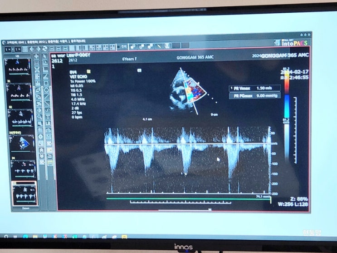Select the rectangle ROI tool
337x253 pixels.
[x=46, y=83]
